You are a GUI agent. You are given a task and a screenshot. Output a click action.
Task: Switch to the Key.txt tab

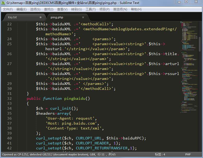[x=12, y=17]
